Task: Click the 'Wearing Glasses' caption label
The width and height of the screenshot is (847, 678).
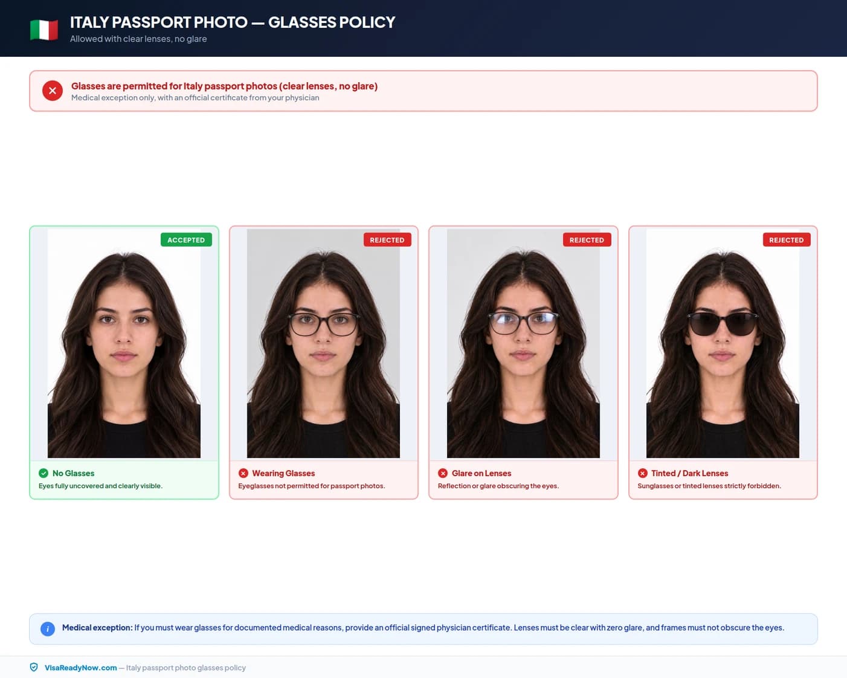Action: click(283, 473)
